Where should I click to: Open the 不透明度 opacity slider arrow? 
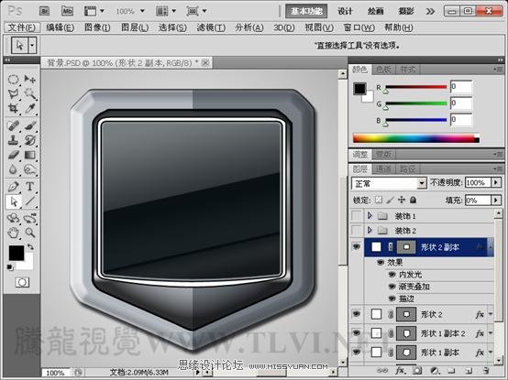[x=496, y=182]
